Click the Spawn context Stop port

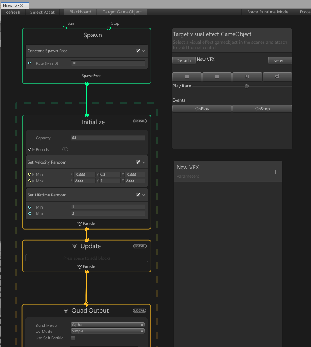109,28
